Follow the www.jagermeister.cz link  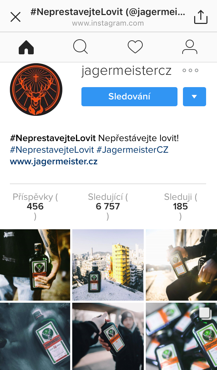(x=54, y=162)
